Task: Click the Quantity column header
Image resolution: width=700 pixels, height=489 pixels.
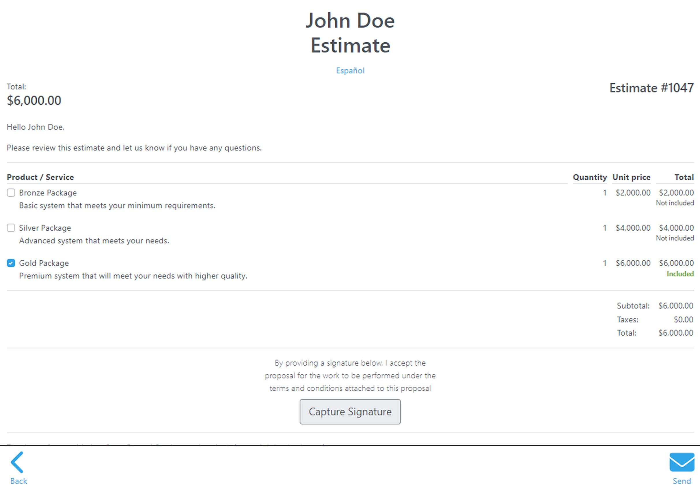Action: click(x=590, y=177)
